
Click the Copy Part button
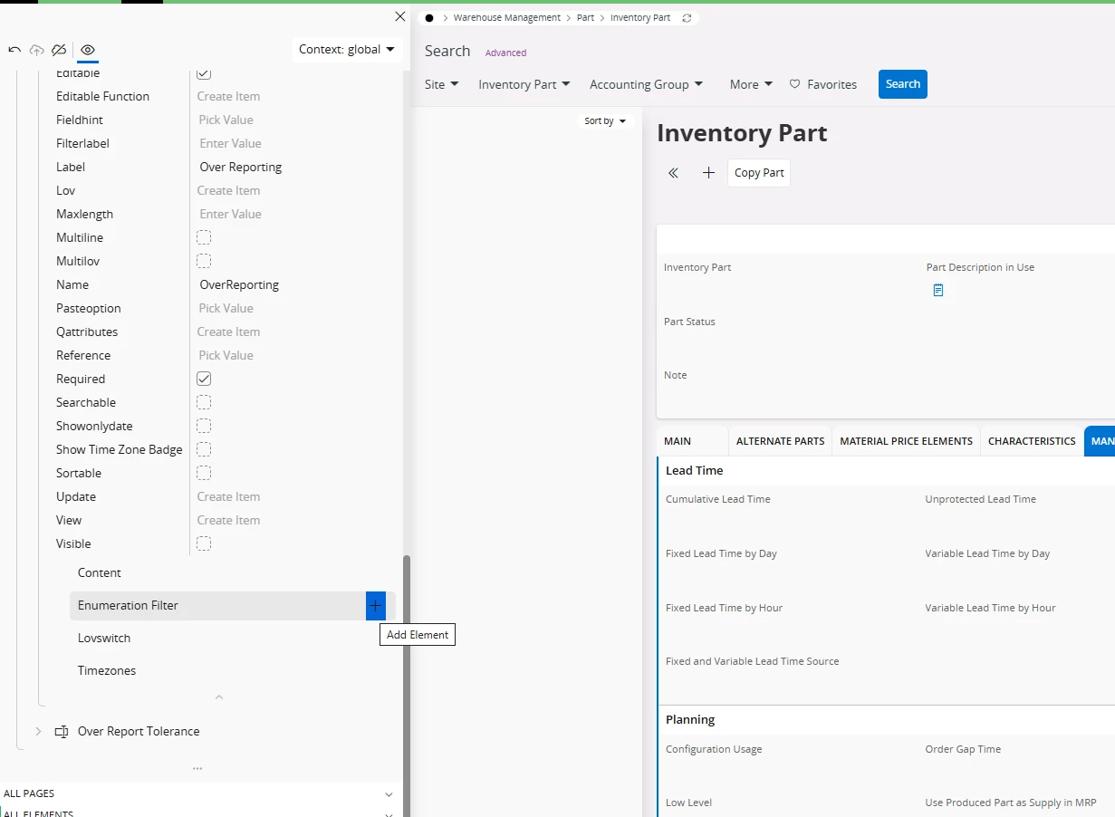click(759, 173)
